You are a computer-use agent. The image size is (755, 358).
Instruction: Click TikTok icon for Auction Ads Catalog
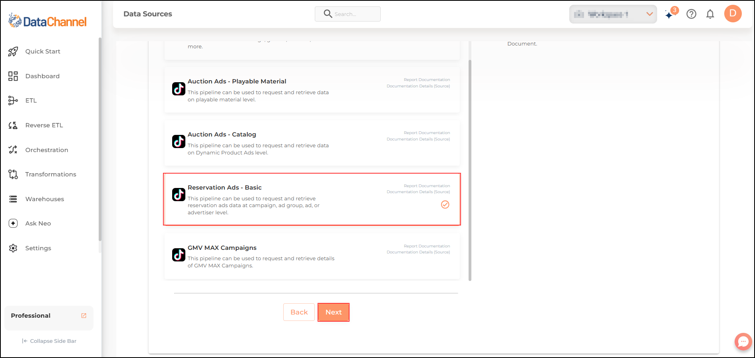point(179,141)
